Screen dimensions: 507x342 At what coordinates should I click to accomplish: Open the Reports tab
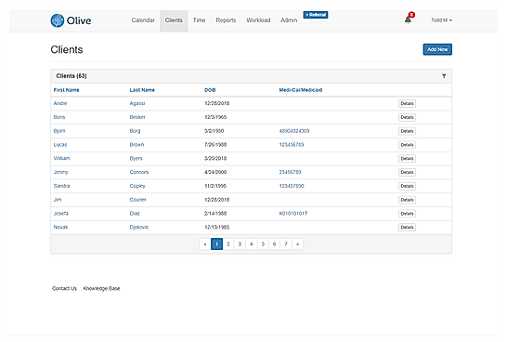(x=226, y=20)
